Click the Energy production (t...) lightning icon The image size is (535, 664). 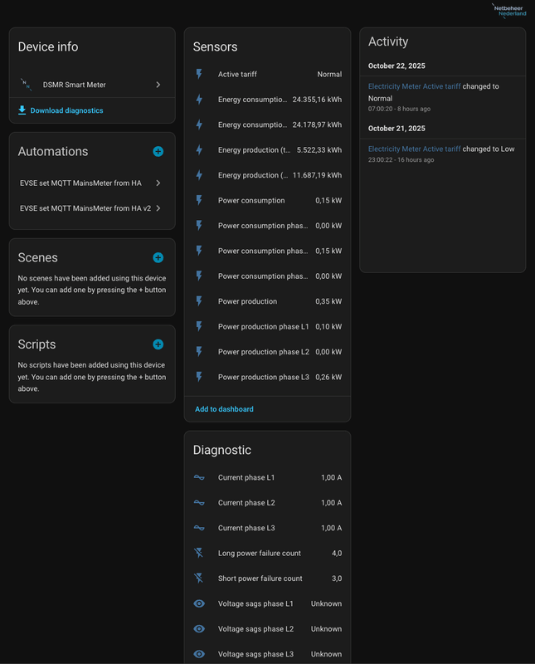198,149
